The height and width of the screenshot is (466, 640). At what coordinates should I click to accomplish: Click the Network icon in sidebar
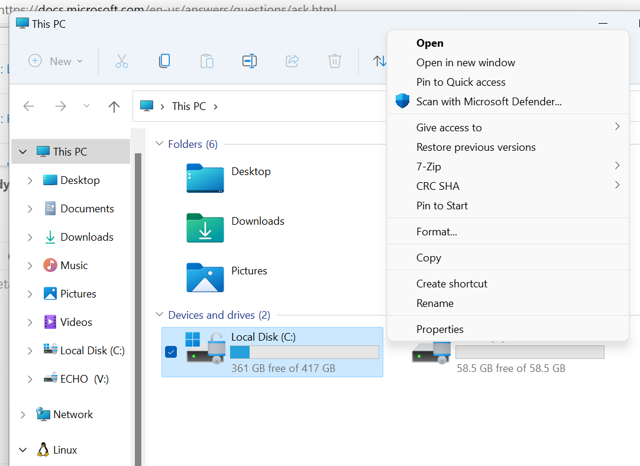[x=43, y=414]
